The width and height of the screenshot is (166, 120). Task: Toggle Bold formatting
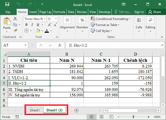pyautogui.click(x=26, y=25)
